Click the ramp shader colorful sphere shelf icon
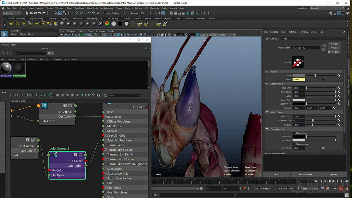Image resolution: width=352 pixels, height=198 pixels. click(x=107, y=24)
